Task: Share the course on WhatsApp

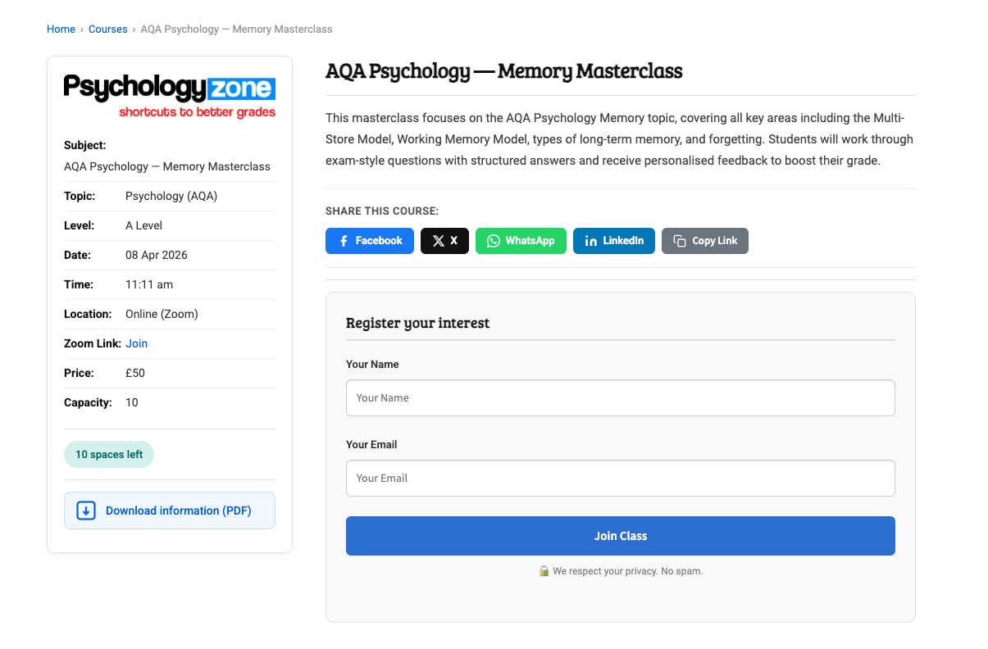Action: 521,241
